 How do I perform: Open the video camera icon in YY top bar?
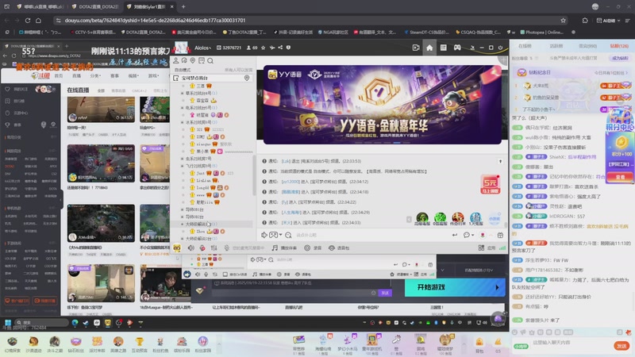click(x=416, y=48)
